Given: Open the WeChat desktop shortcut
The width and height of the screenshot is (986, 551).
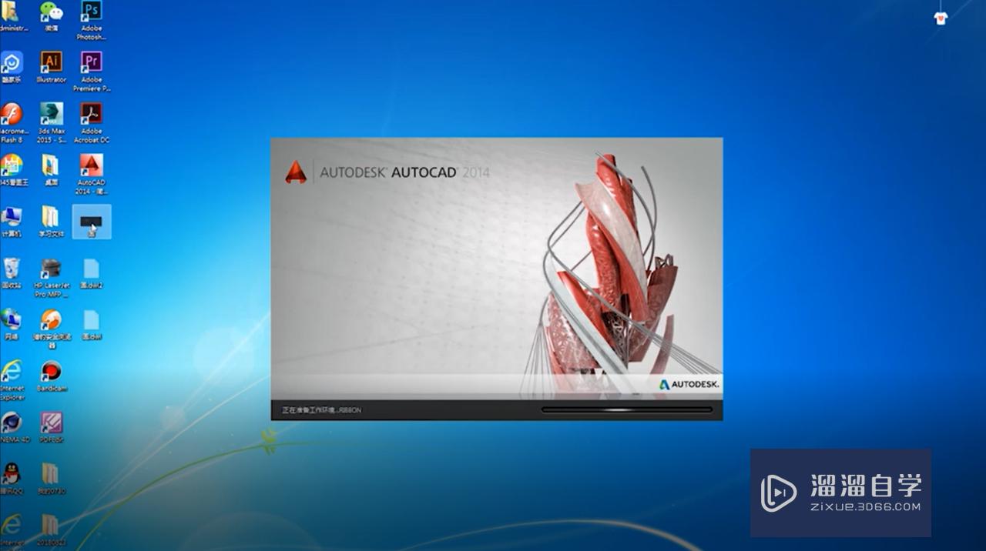Looking at the screenshot, I should [x=51, y=16].
